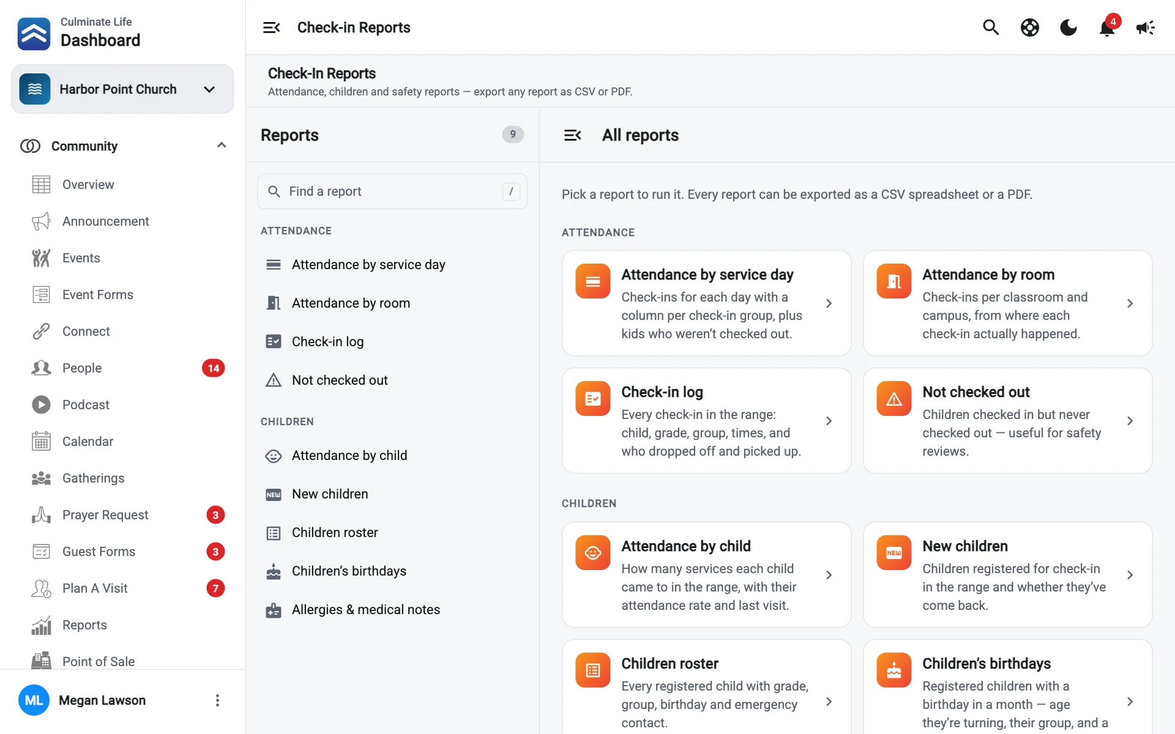Open Attendance by service day card chevron
Viewport: 1175px width, 734px height.
[x=829, y=303]
